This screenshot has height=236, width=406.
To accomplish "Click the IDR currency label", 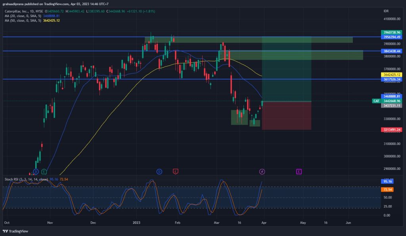I will click(x=386, y=11).
